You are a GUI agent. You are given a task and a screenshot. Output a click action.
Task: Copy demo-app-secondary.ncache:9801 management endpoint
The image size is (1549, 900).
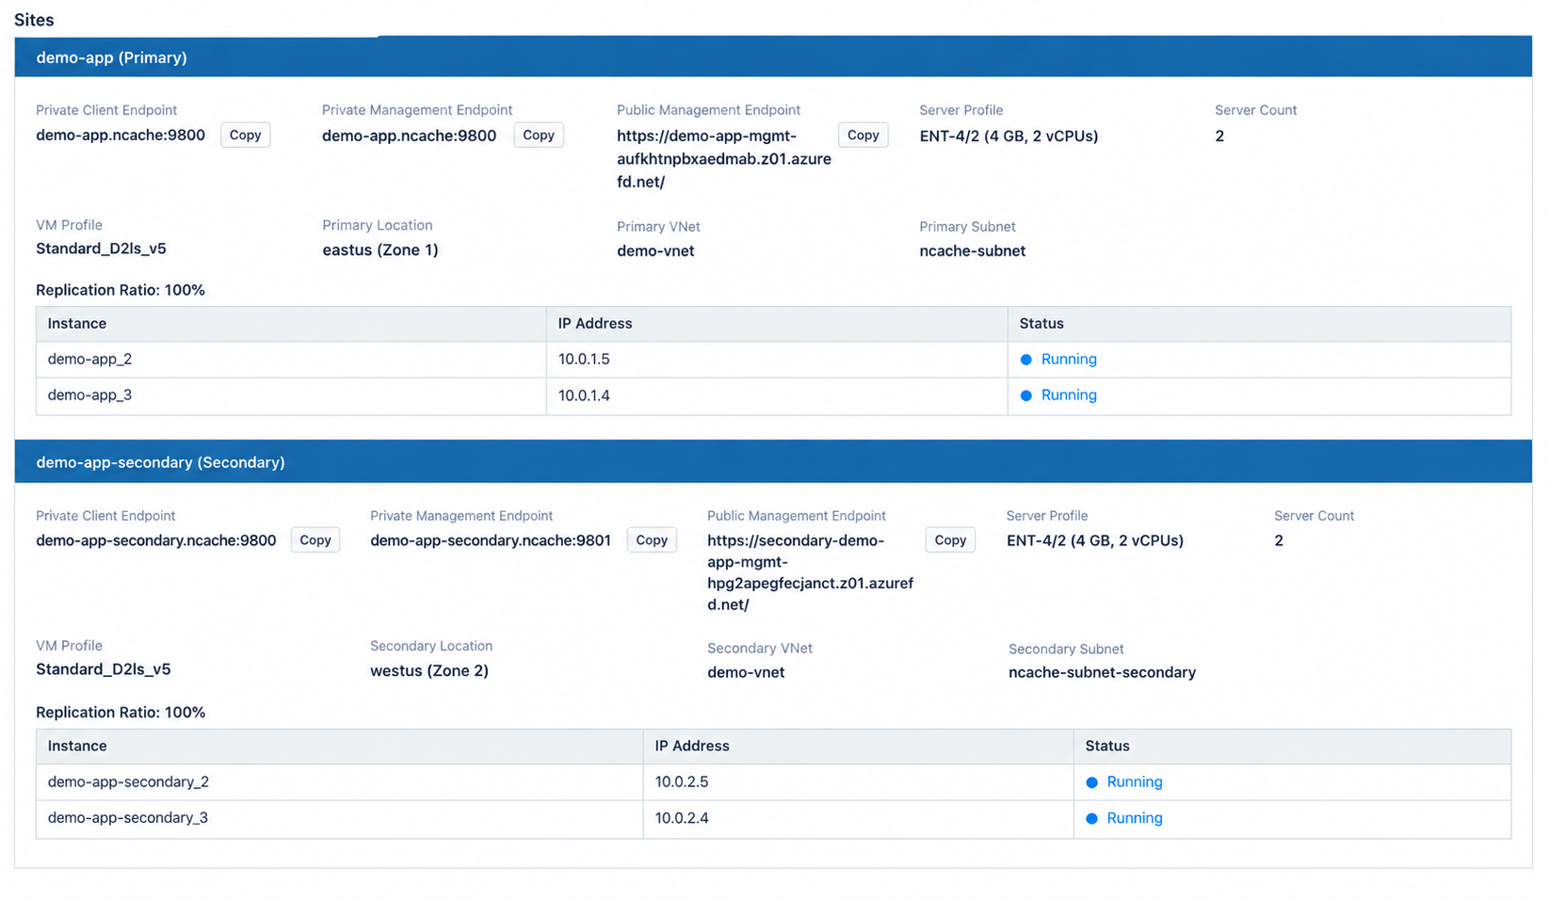[x=652, y=539]
